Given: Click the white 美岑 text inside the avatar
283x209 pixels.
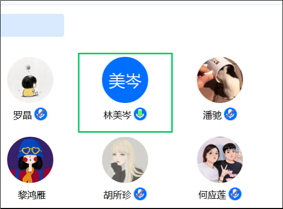Looking at the screenshot, I should pos(125,80).
